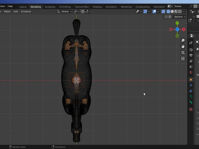Open properties editor type dropdown
This screenshot has height=149, width=199.
coord(193,36)
